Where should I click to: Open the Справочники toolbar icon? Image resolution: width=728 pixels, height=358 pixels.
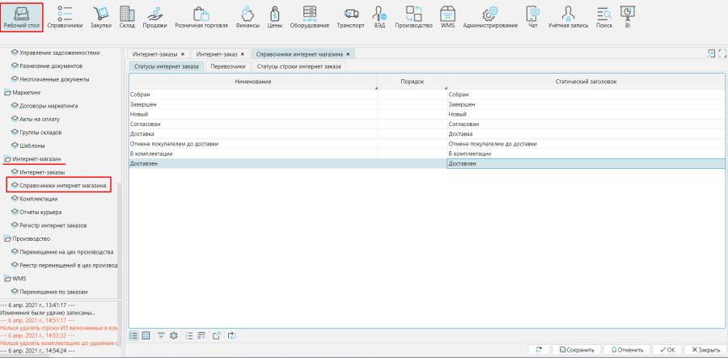coord(65,17)
